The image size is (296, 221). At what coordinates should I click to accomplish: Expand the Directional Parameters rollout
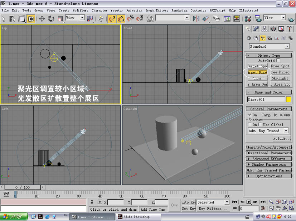pos(269,153)
